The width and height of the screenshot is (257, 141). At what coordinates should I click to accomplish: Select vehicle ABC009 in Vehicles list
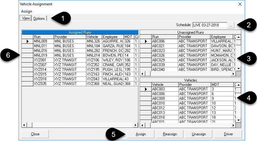pyautogui.click(x=165, y=99)
